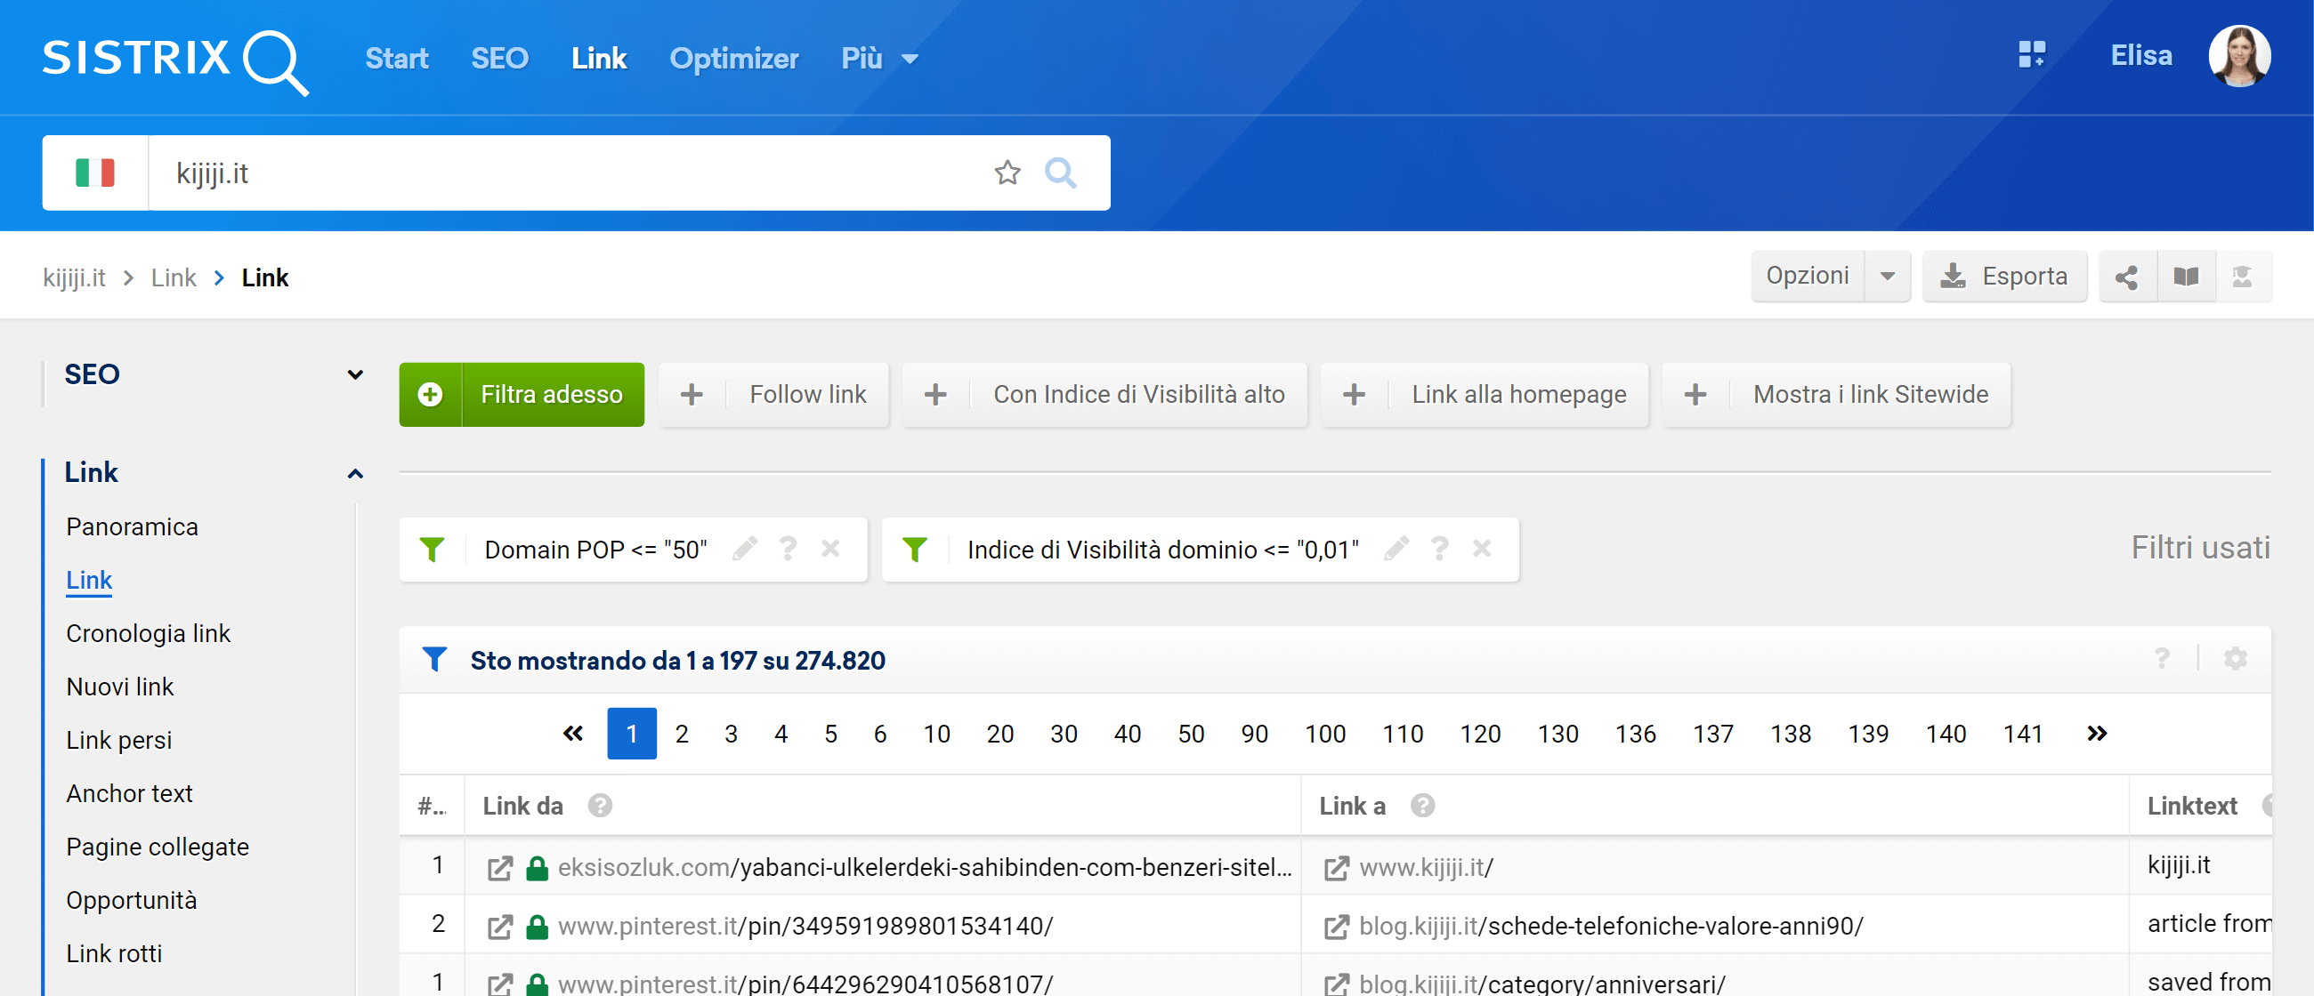
Task: Add the Follow link quick filter
Action: pyautogui.click(x=773, y=394)
